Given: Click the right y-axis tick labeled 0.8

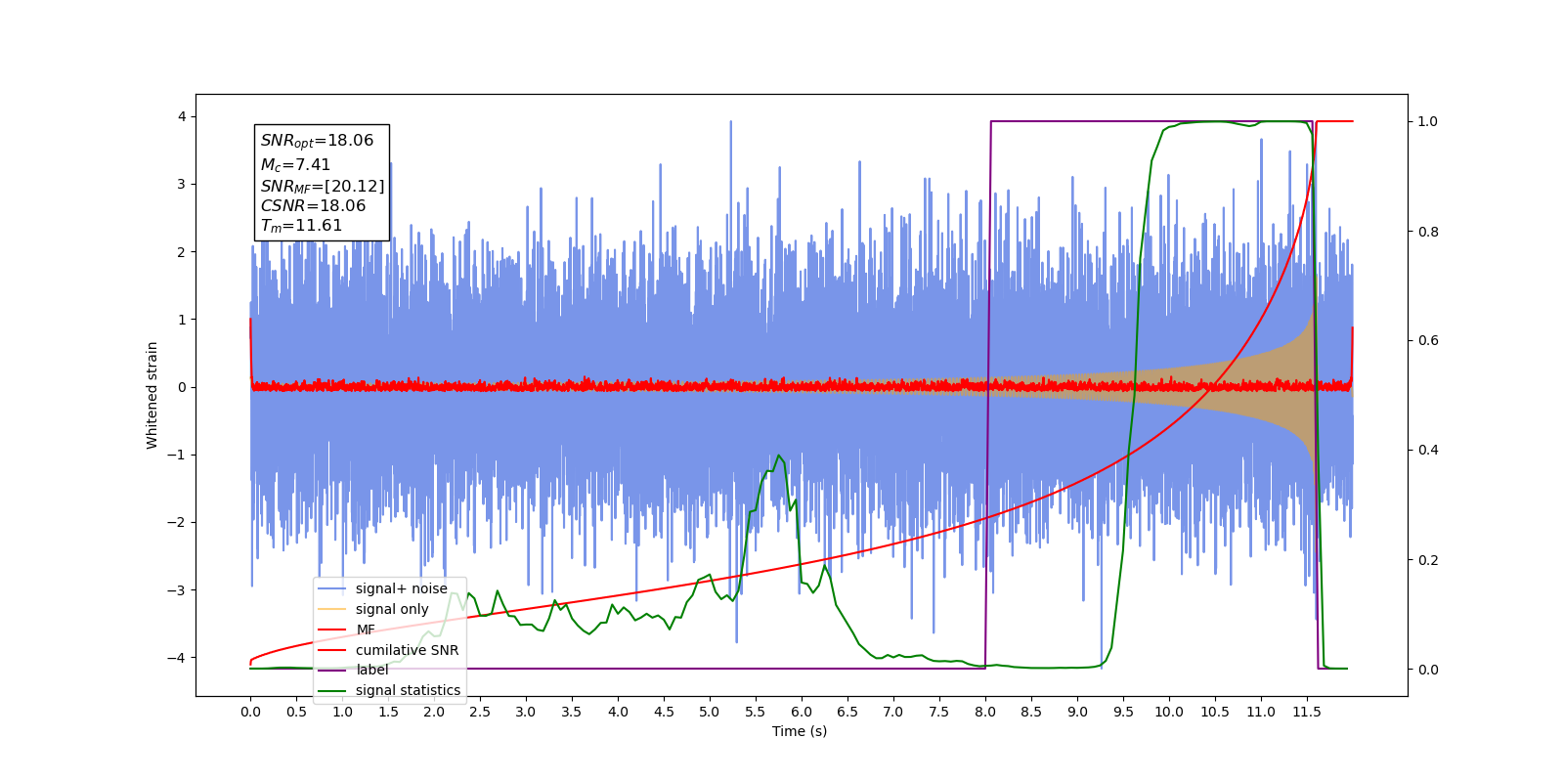Looking at the screenshot, I should 1428,232.
